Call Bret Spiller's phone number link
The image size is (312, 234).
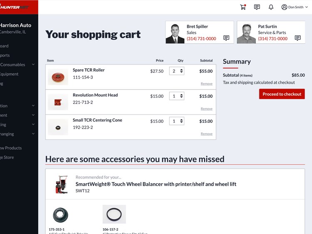(x=201, y=39)
